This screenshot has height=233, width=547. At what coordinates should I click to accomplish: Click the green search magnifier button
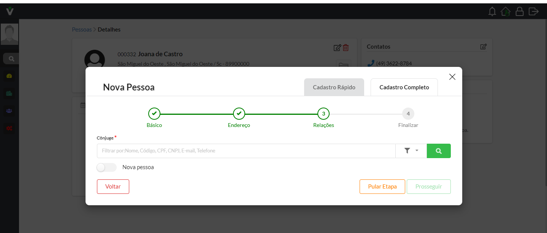point(439,151)
